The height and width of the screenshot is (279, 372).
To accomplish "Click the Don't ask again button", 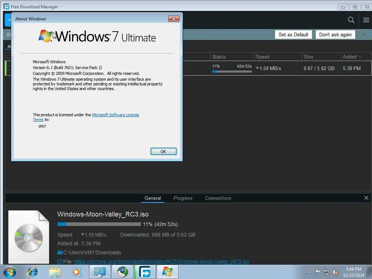I will [x=335, y=35].
